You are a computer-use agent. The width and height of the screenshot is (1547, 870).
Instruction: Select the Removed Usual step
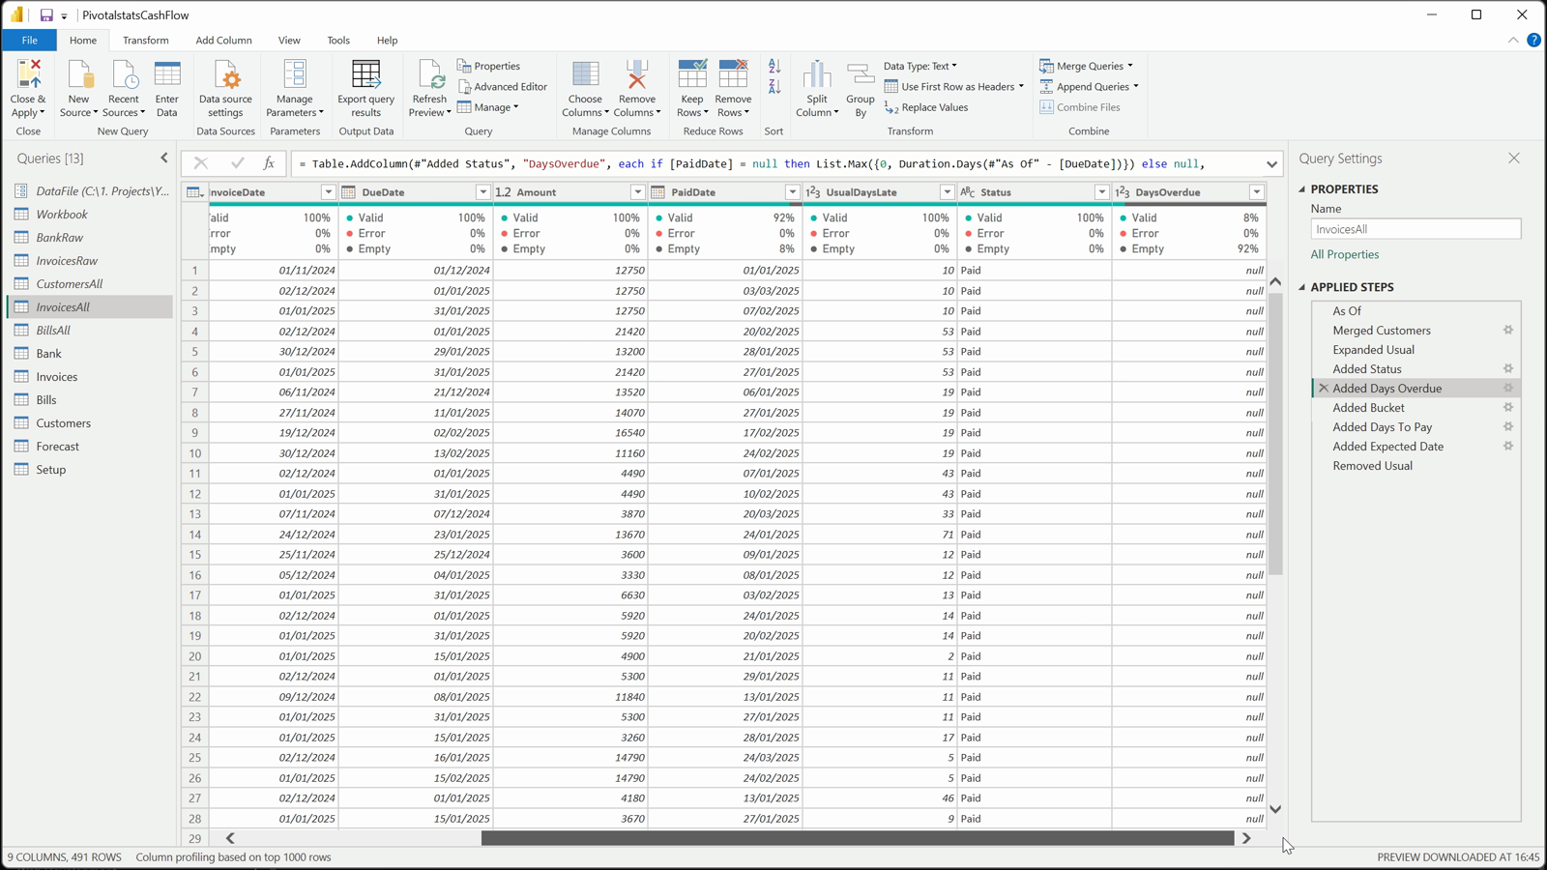click(x=1373, y=466)
